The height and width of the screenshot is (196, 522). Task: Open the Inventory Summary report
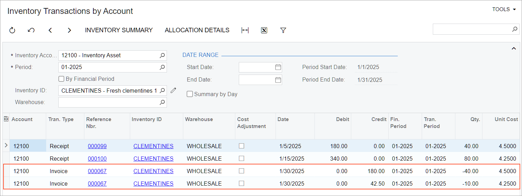coord(119,30)
